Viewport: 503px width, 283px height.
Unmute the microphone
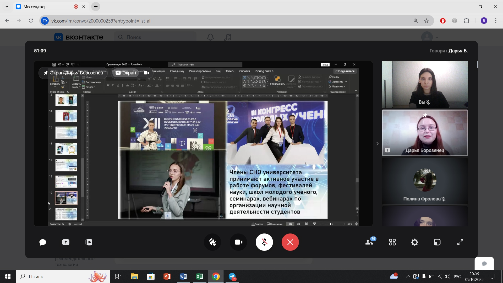tap(264, 242)
